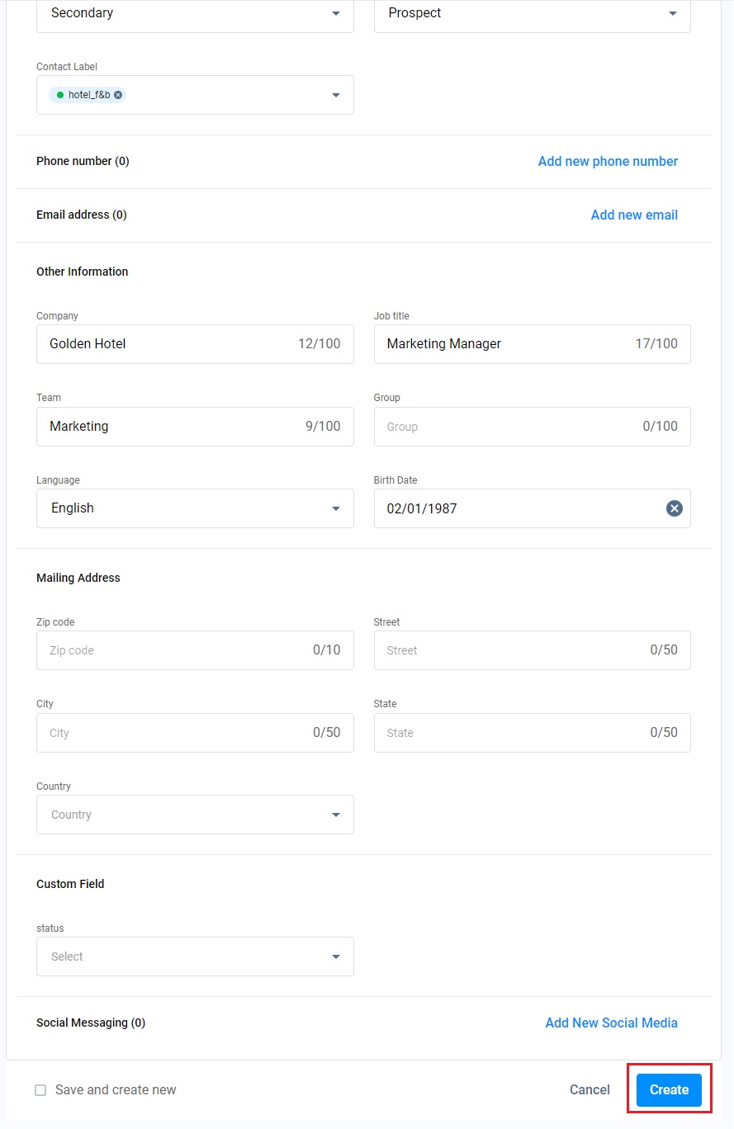The width and height of the screenshot is (734, 1129).
Task: Click into the Job title field
Action: point(504,344)
